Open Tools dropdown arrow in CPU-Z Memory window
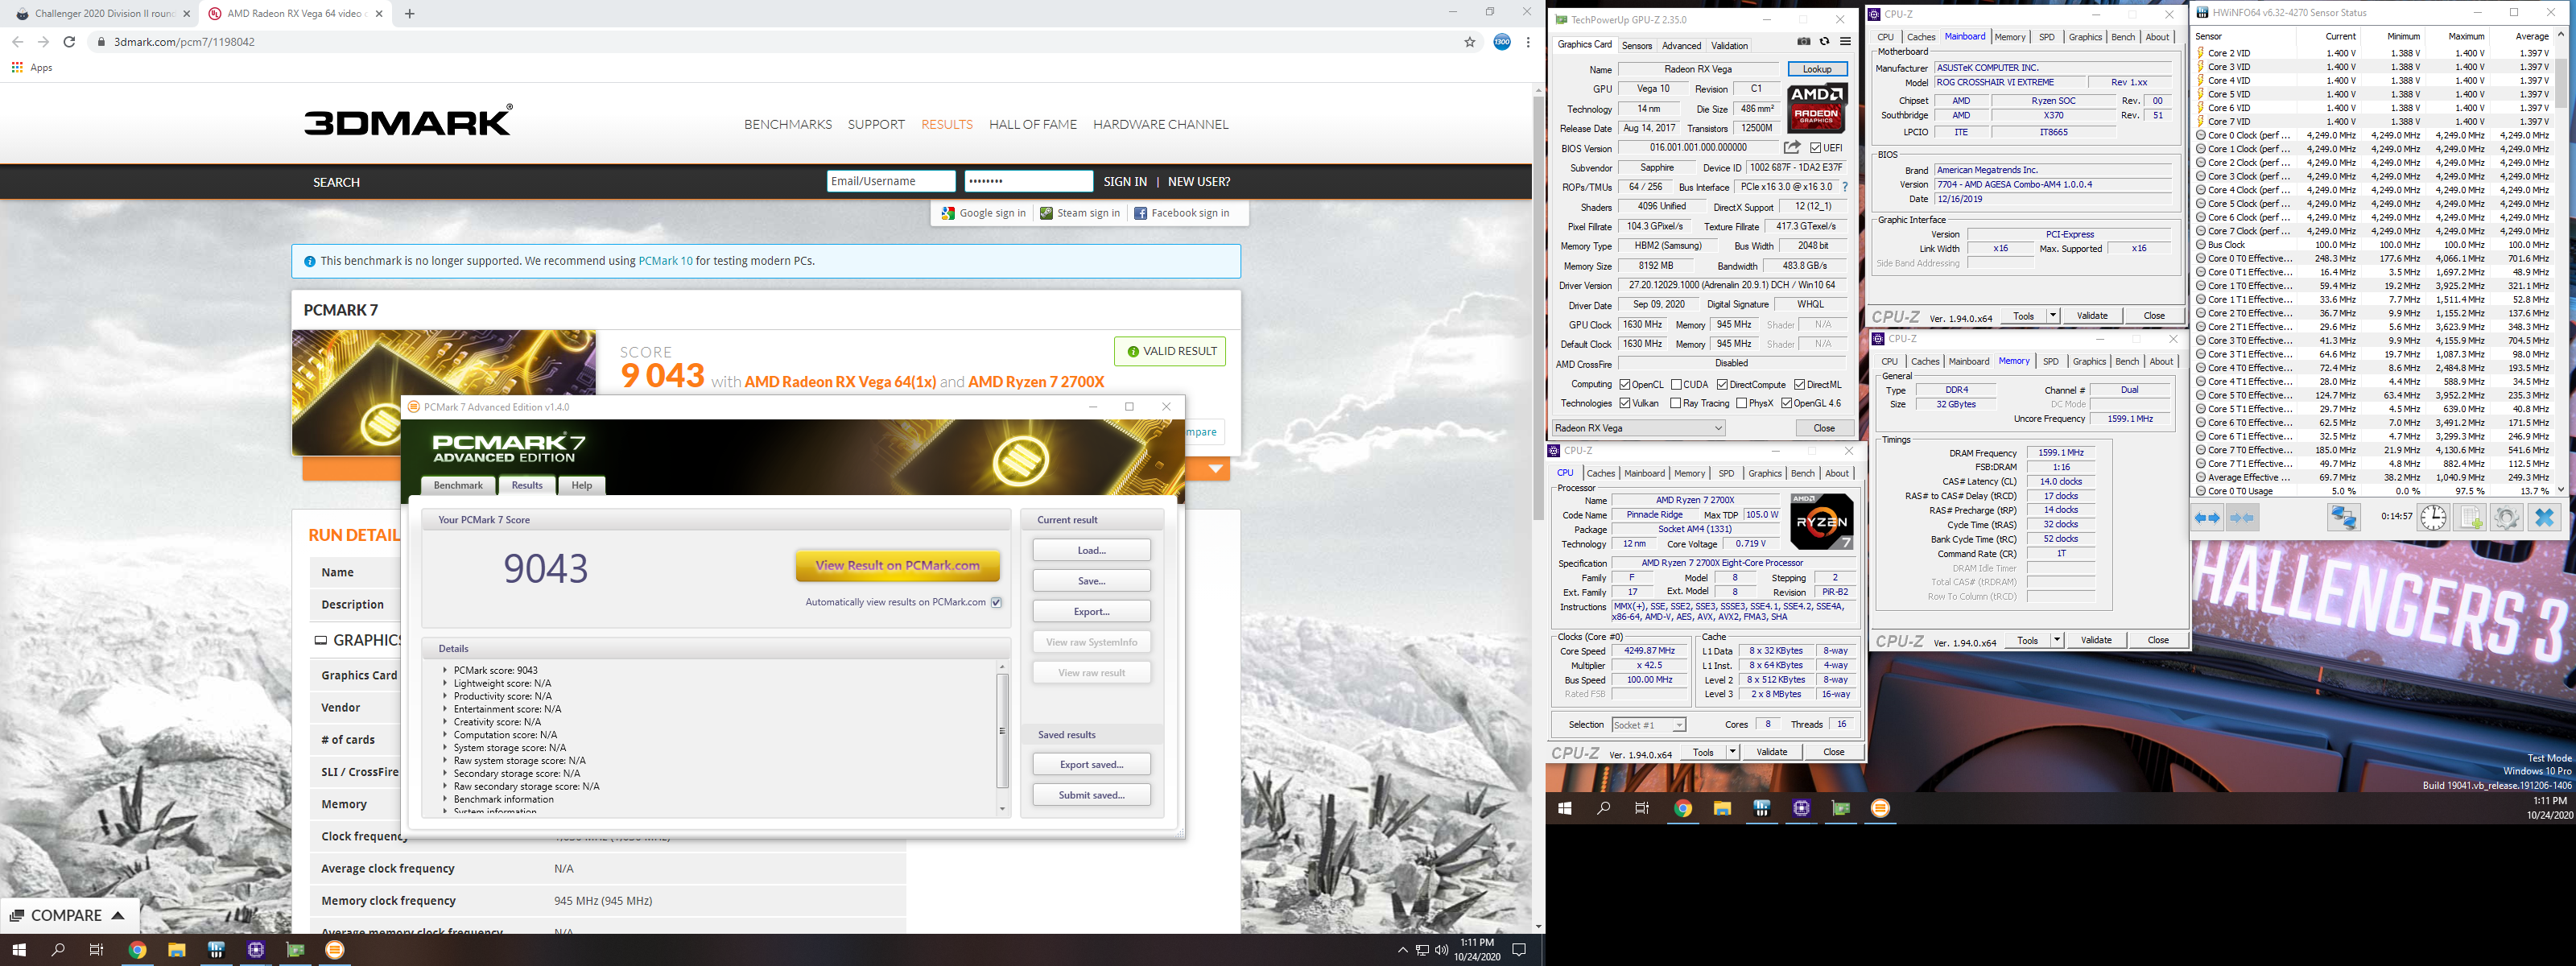2576x966 pixels. pos(2057,640)
